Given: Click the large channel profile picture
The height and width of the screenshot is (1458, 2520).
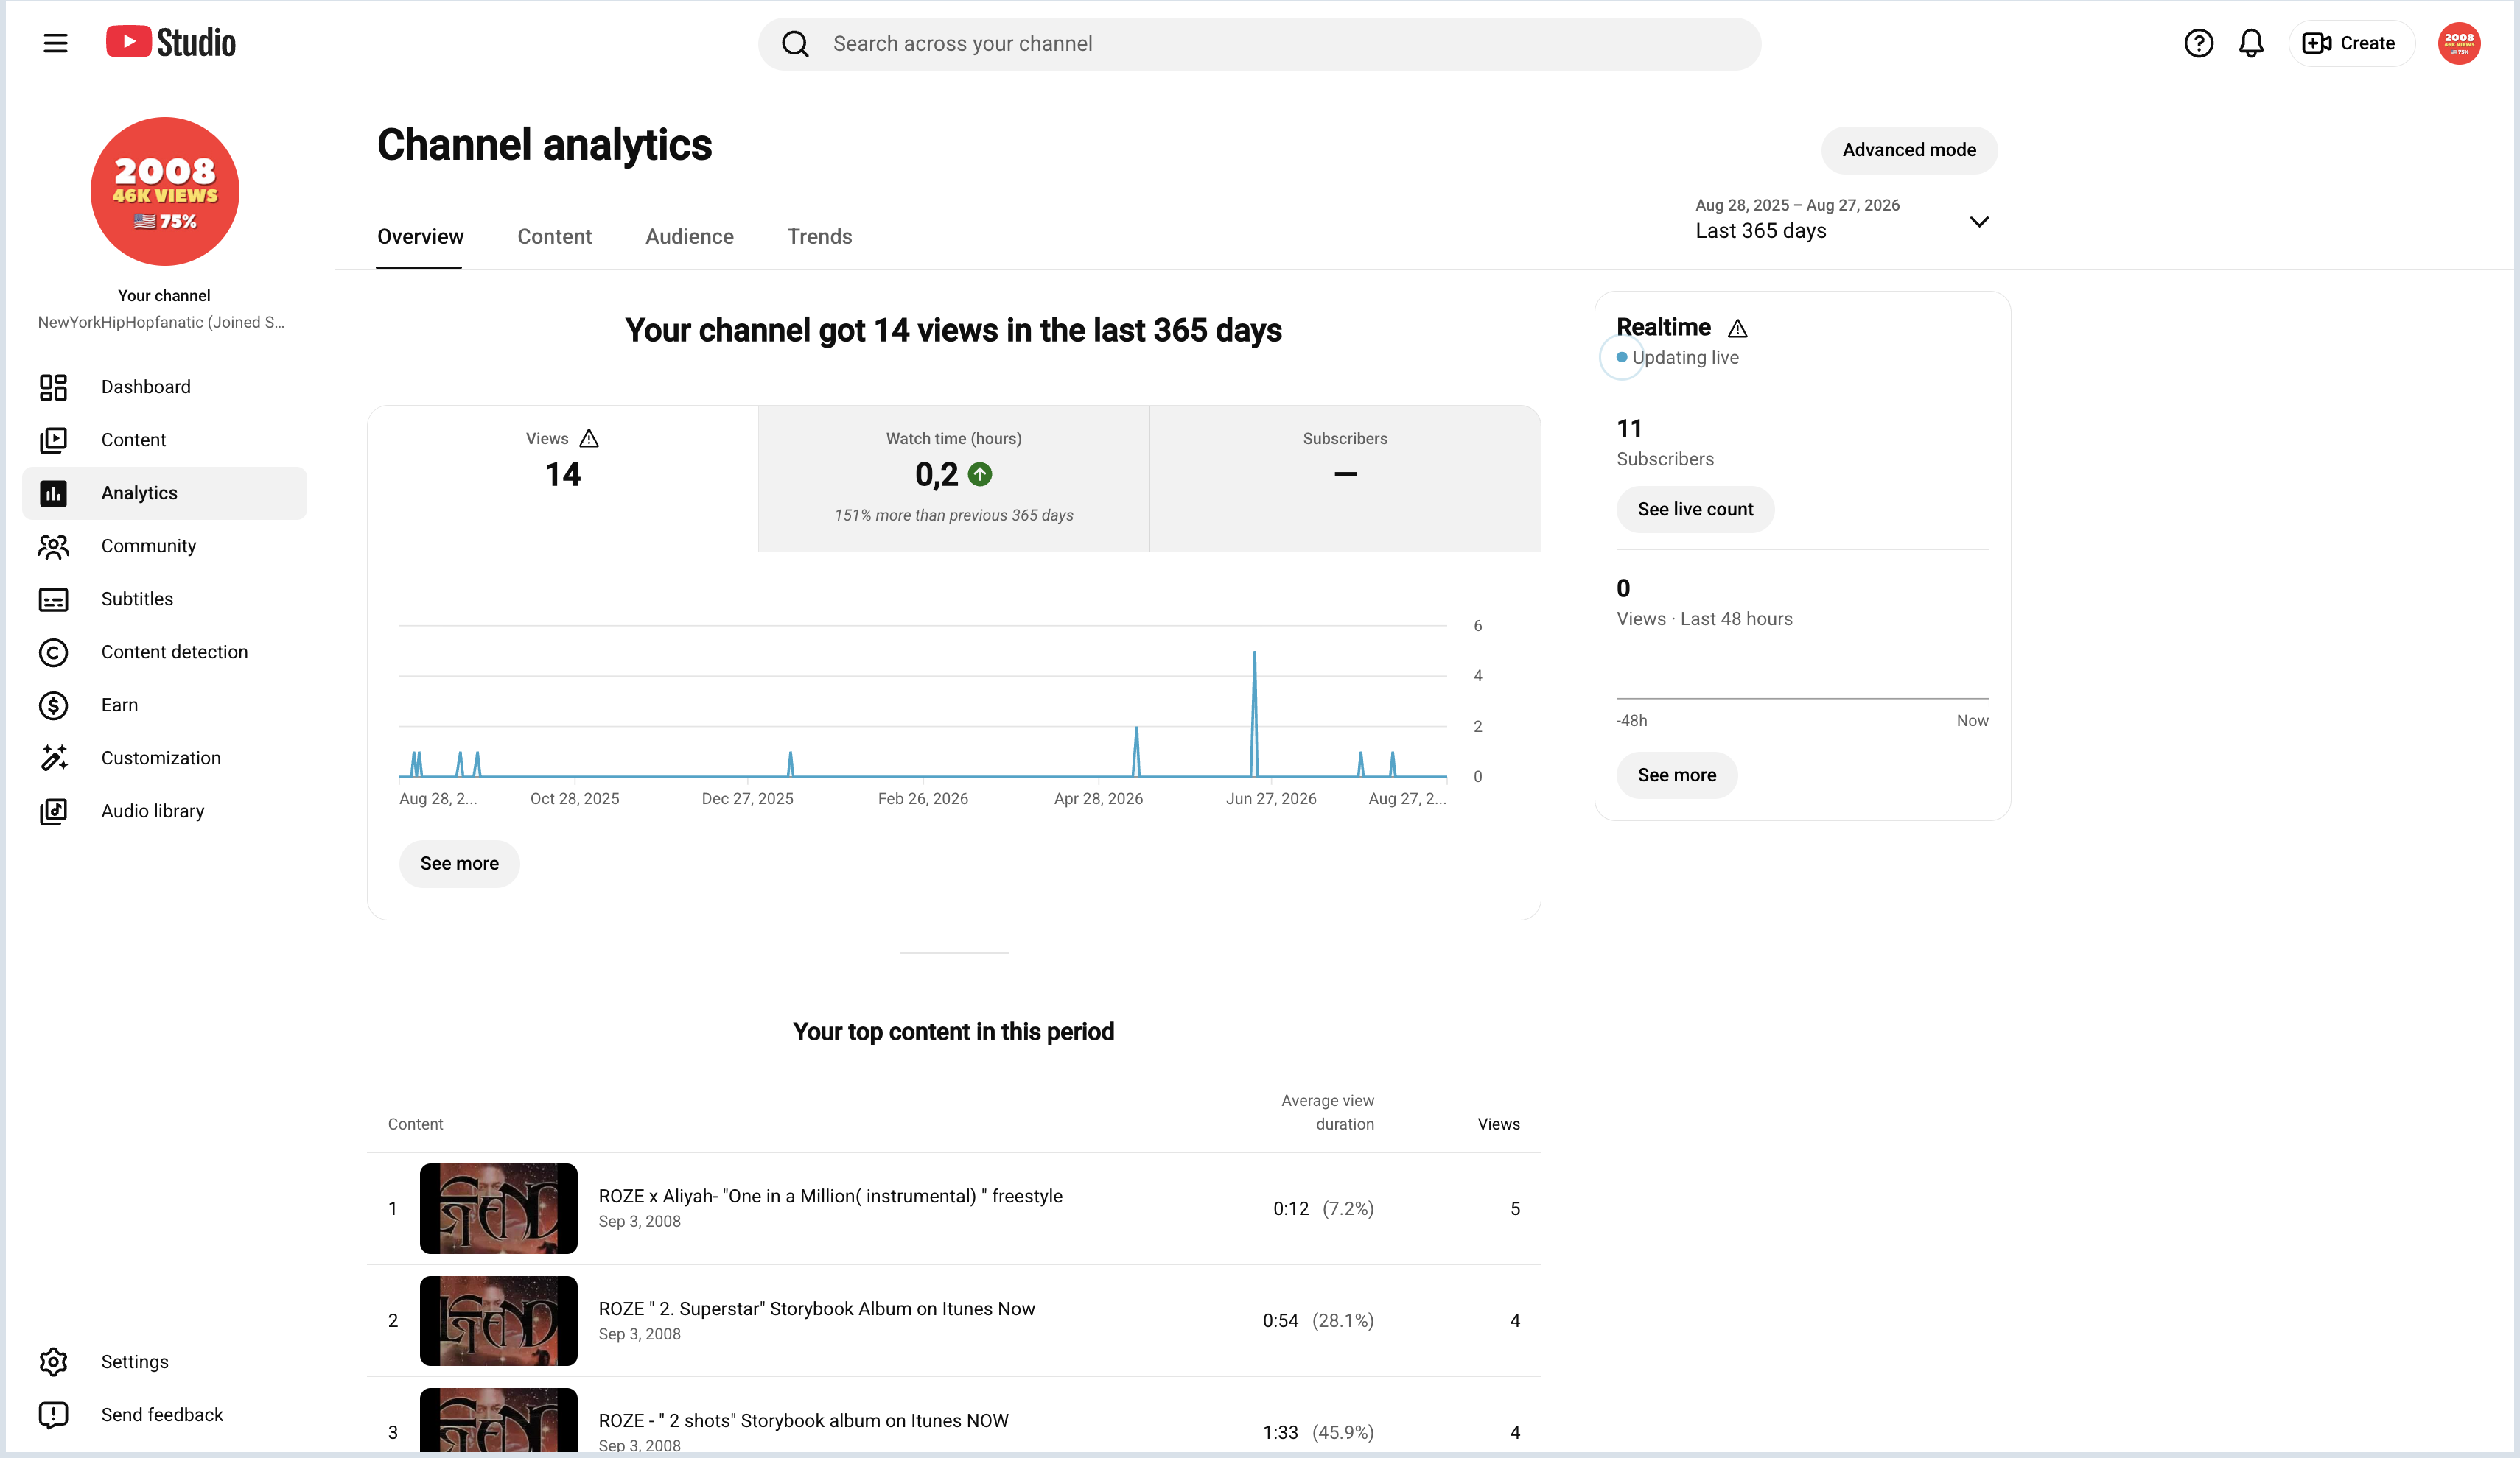Looking at the screenshot, I should tap(165, 191).
